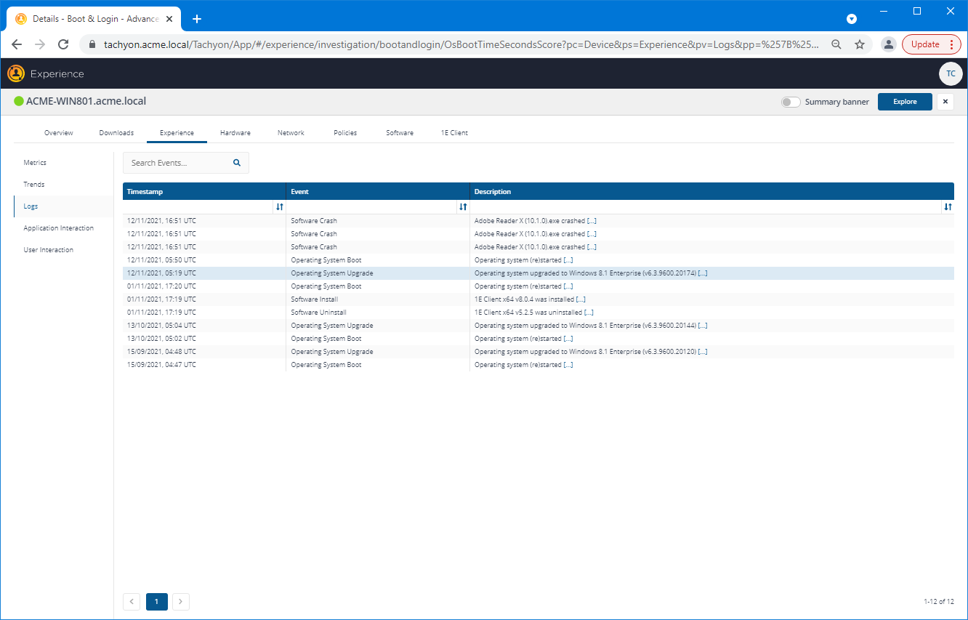This screenshot has height=620, width=968.
Task: Open the Chrome profile avatar icon
Action: pos(888,44)
